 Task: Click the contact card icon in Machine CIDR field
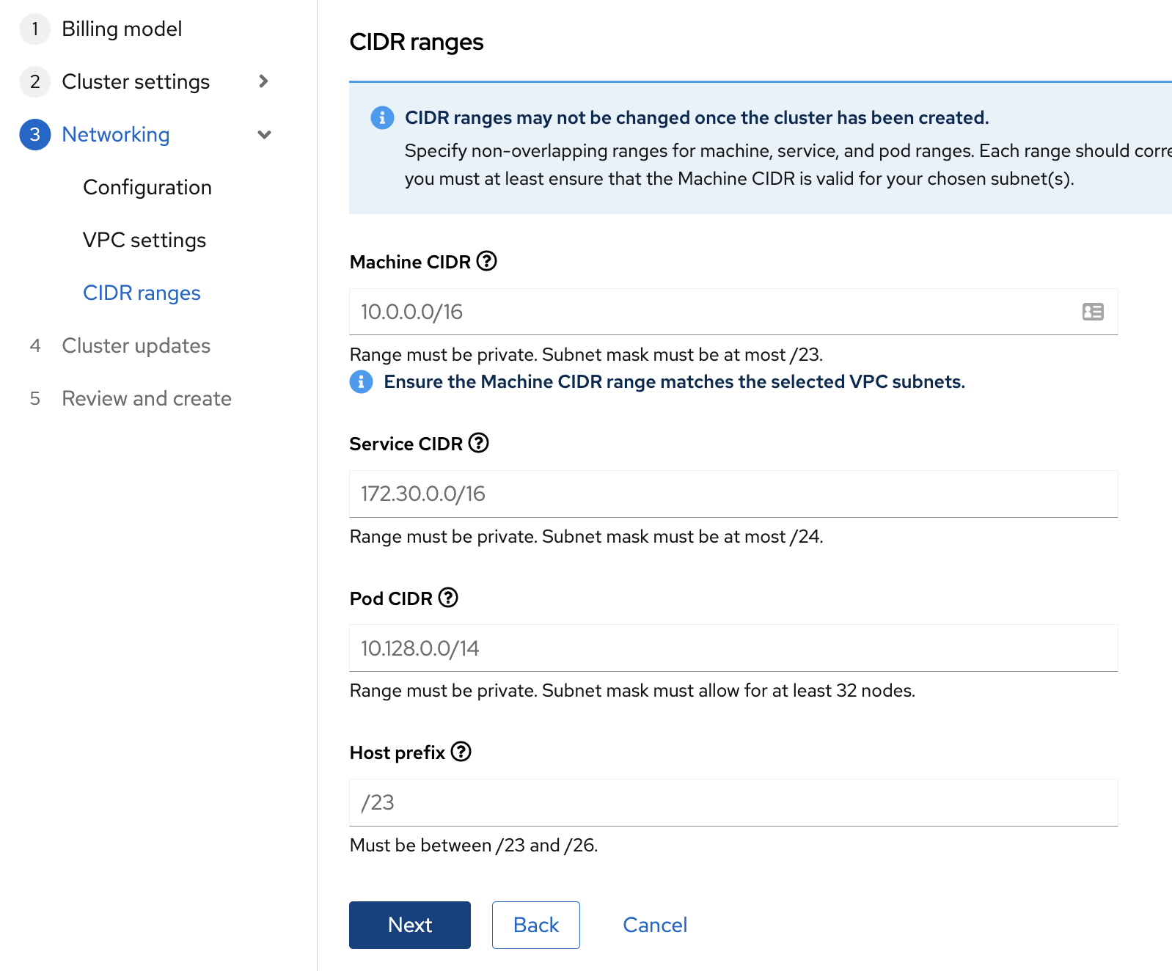tap(1092, 312)
